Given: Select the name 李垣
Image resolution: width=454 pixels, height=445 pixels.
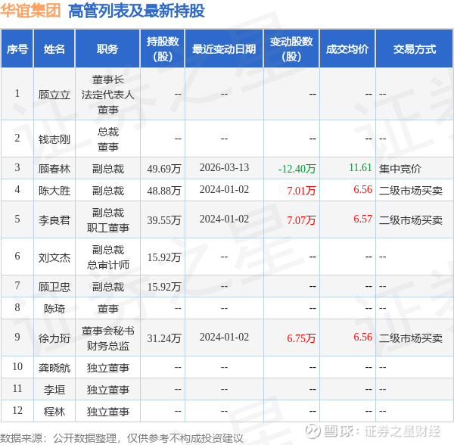Looking at the screenshot, I should coord(54,390).
